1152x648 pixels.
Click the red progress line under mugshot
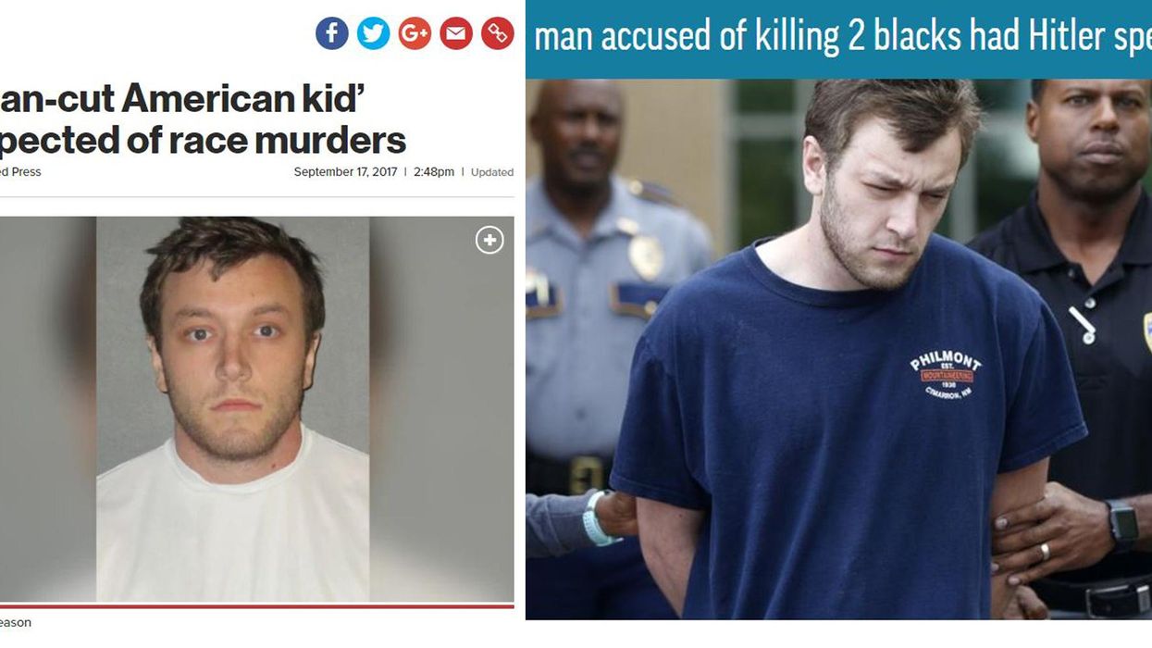pyautogui.click(x=257, y=605)
